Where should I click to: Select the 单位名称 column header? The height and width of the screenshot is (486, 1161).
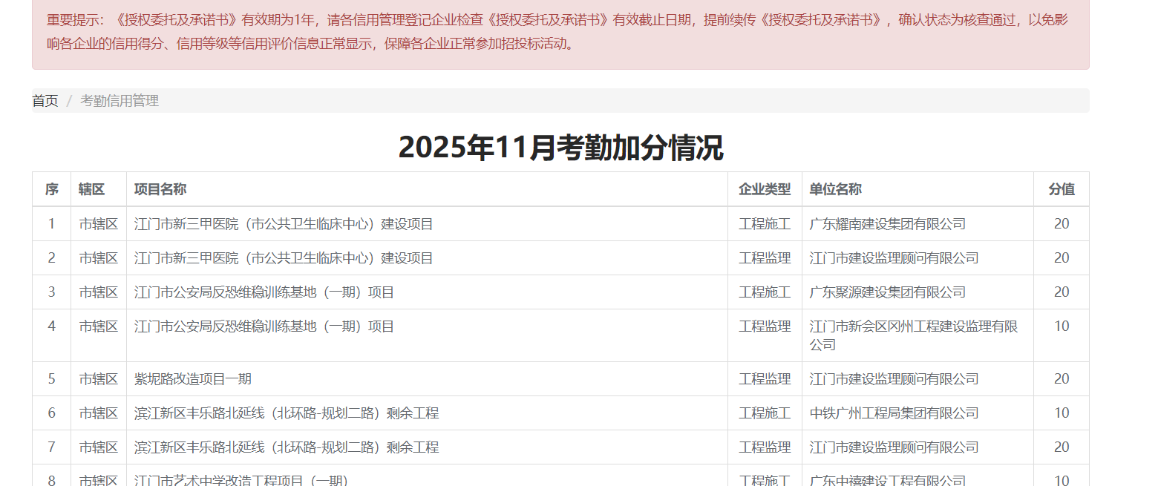[x=835, y=189]
